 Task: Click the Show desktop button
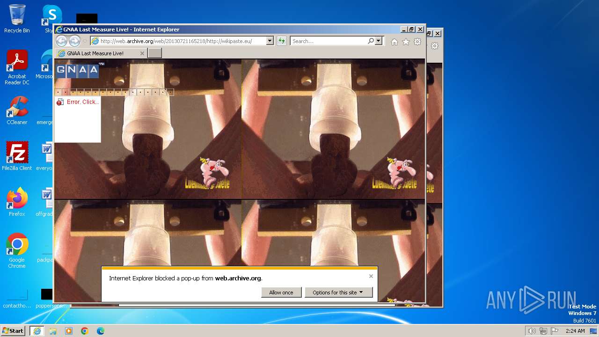tap(594, 331)
